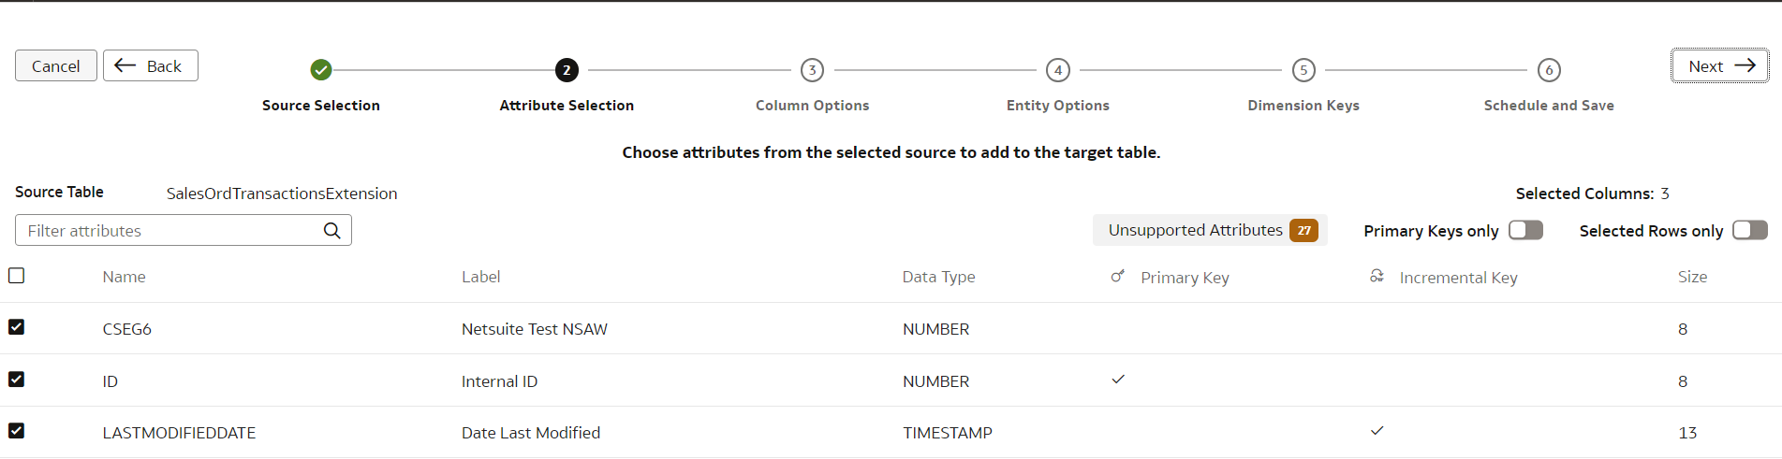
Task: Click the Next button
Action: pos(1720,66)
